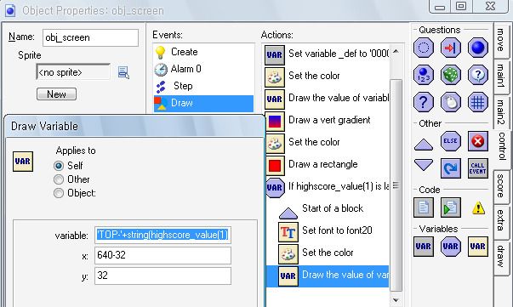Select the Comment yellow warning icon

point(478,208)
